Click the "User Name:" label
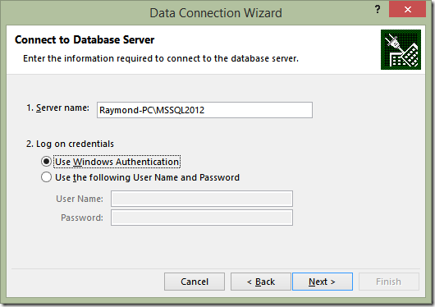This screenshot has height=307, width=435. pos(80,199)
